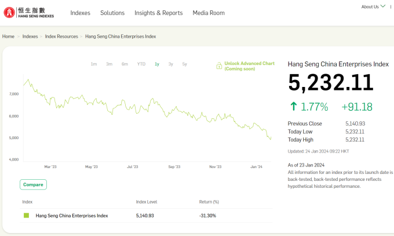Click the Updated: 24 Jan 2024 timestamp
The height and width of the screenshot is (236, 394).
pos(318,151)
